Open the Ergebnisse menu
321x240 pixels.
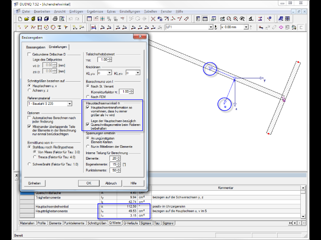(x=95, y=11)
